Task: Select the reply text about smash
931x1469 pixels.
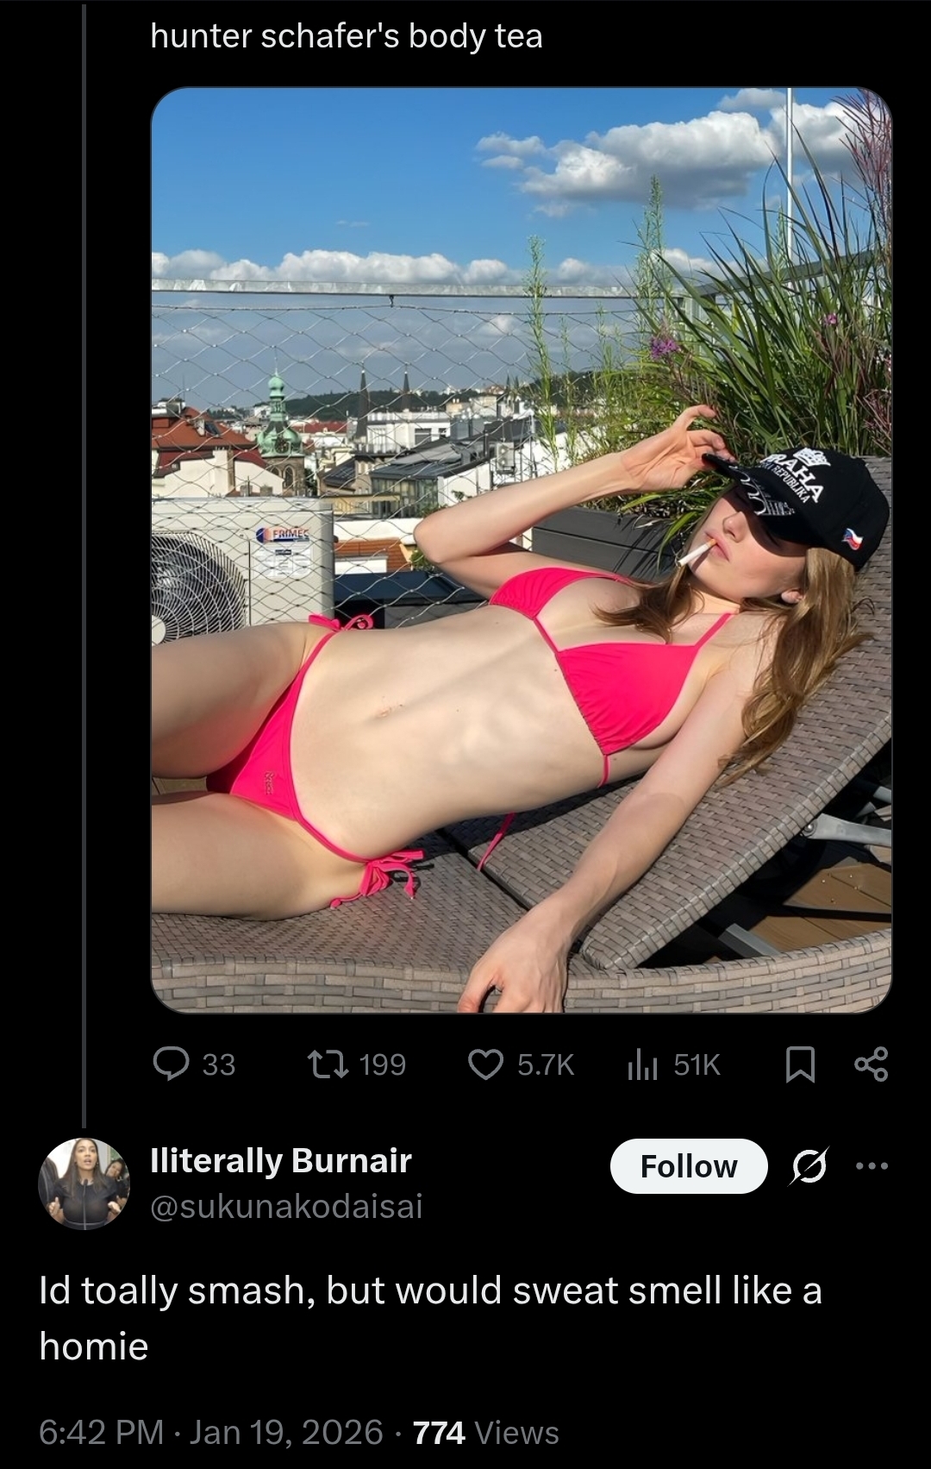Action: (431, 1318)
